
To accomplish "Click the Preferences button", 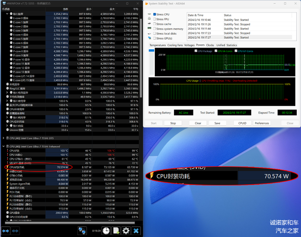I will coord(262,123).
